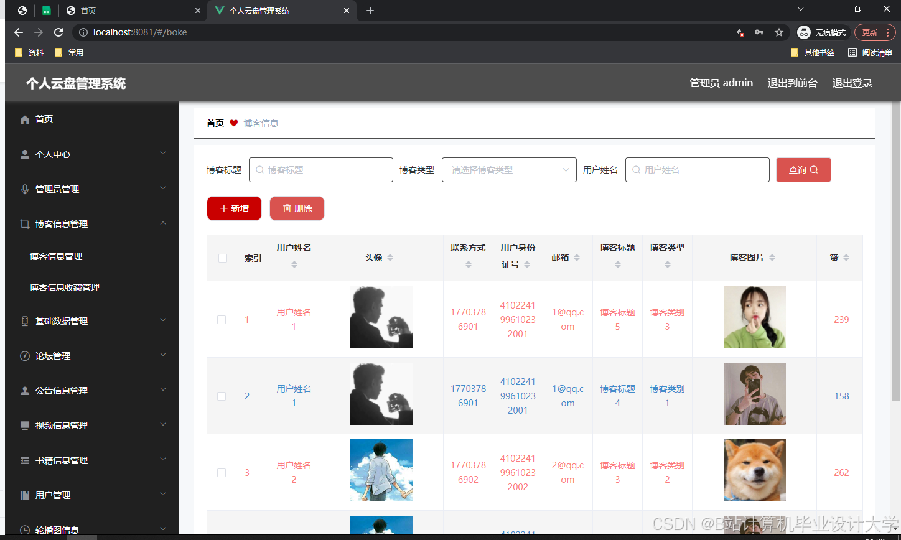This screenshot has width=901, height=540.
Task: Sort by 用户姓名 column arrows
Action: [294, 264]
